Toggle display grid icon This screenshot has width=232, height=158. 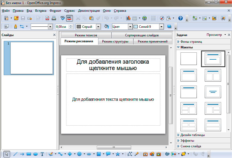153,18
